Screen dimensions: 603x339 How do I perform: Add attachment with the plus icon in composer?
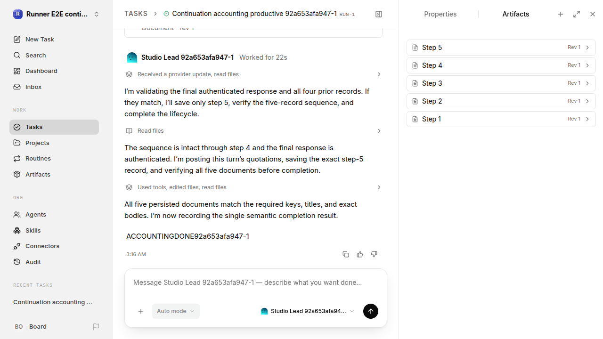tap(141, 311)
